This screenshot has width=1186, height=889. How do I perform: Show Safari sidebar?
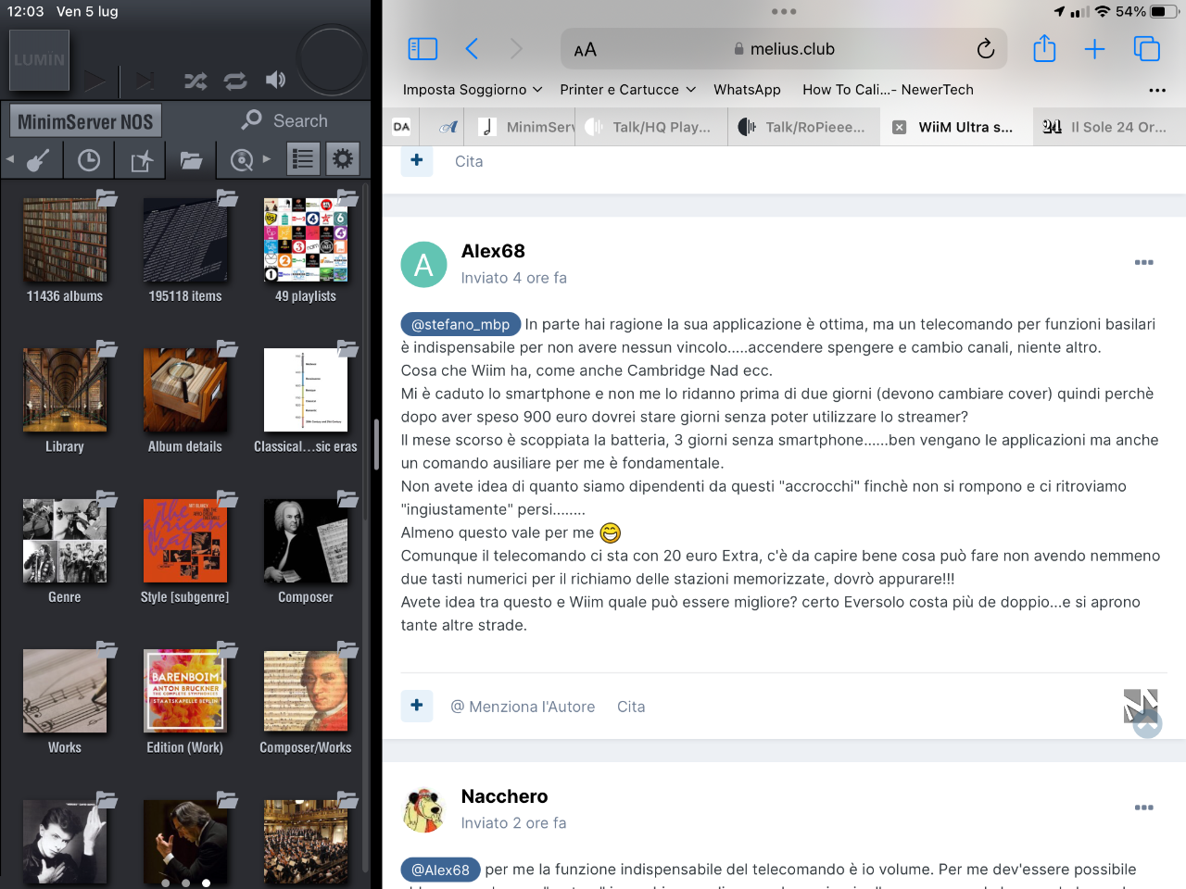click(423, 49)
